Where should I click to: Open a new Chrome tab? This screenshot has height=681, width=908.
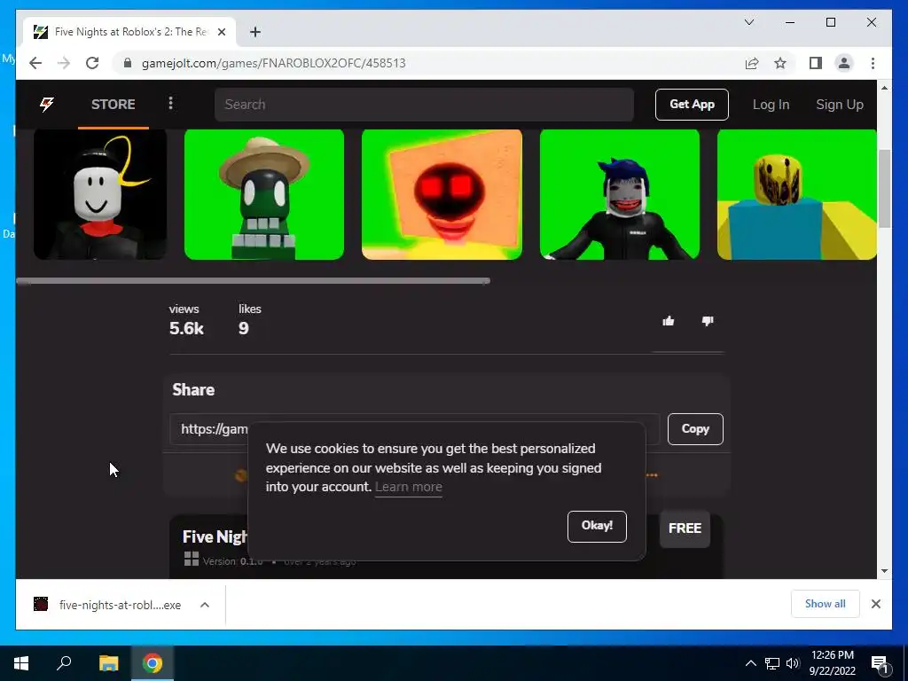(255, 32)
